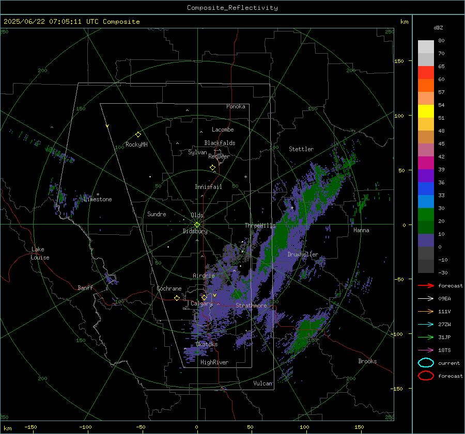Click the Limestone label
Image resolution: width=465 pixels, height=434 pixels.
98,199
